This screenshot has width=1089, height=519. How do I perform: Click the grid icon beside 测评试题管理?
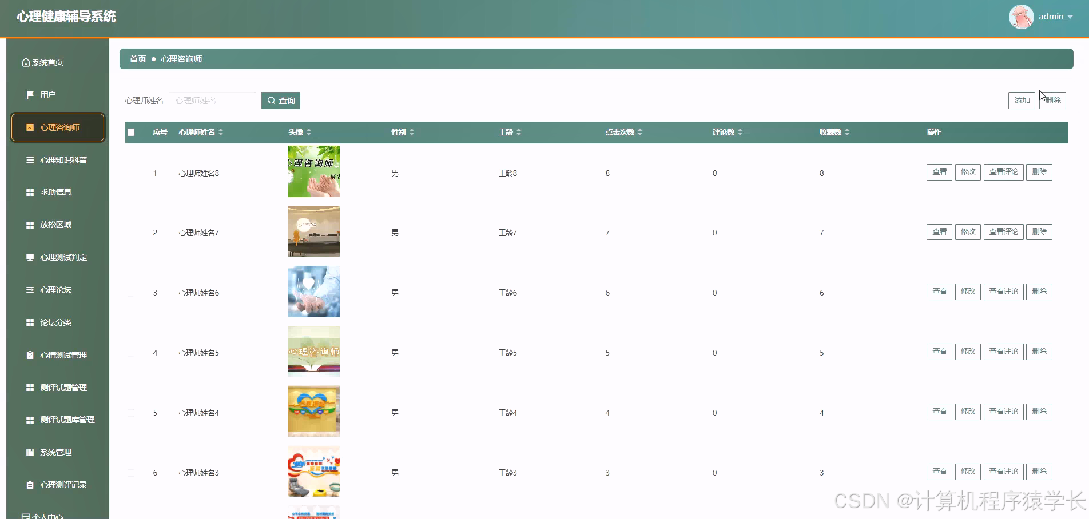[30, 388]
